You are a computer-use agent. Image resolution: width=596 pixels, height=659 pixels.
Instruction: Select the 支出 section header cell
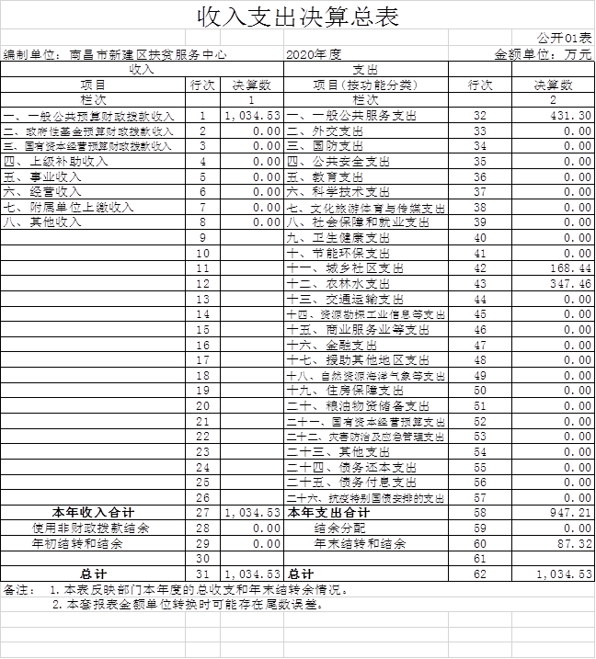coord(365,70)
